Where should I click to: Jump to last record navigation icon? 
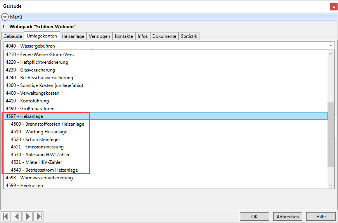pyautogui.click(x=39, y=216)
